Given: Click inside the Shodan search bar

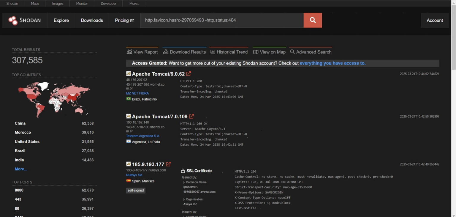Looking at the screenshot, I should (222, 20).
